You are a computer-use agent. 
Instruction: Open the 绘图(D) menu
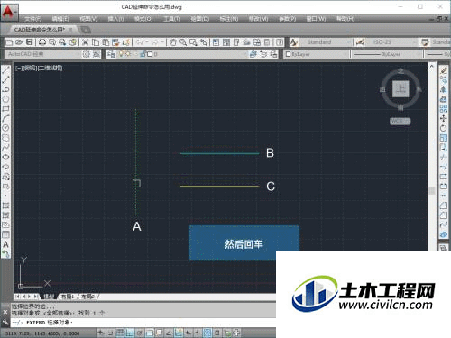[x=200, y=19]
